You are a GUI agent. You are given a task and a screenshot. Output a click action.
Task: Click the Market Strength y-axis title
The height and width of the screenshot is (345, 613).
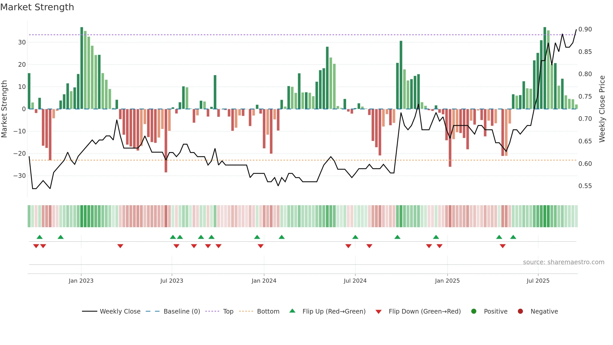click(x=4, y=109)
